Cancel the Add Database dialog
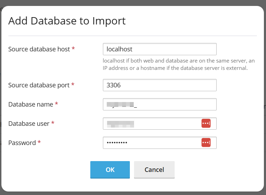 pyautogui.click(x=154, y=169)
